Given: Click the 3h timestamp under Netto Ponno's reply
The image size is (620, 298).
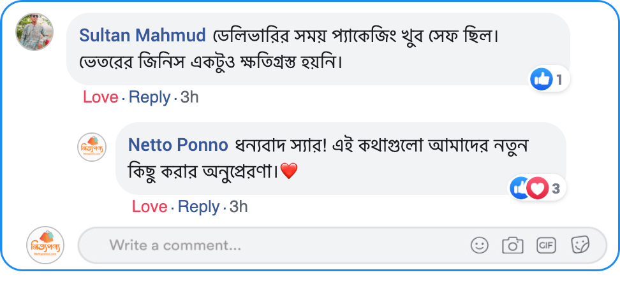Looking at the screenshot, I should tap(239, 207).
